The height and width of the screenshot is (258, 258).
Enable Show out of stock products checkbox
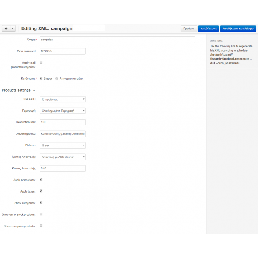tap(41, 214)
